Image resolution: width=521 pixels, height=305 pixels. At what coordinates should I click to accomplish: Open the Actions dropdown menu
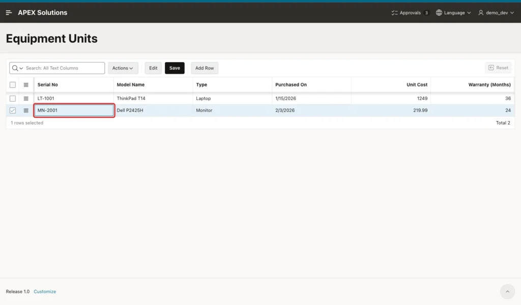[x=123, y=68]
